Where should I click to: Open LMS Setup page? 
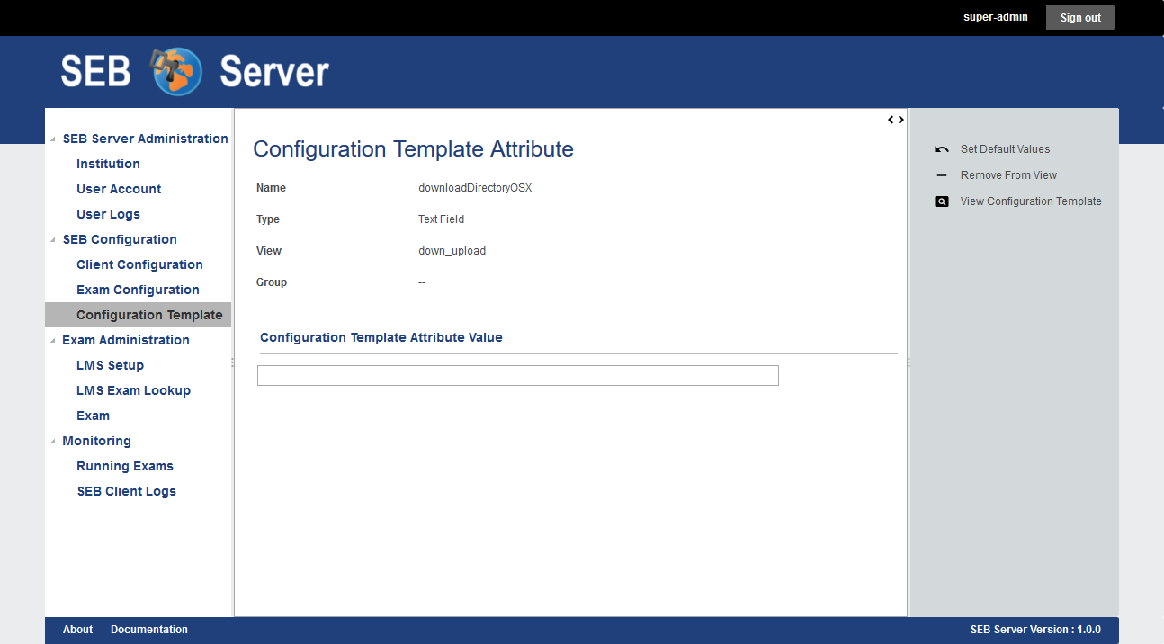[x=110, y=365]
